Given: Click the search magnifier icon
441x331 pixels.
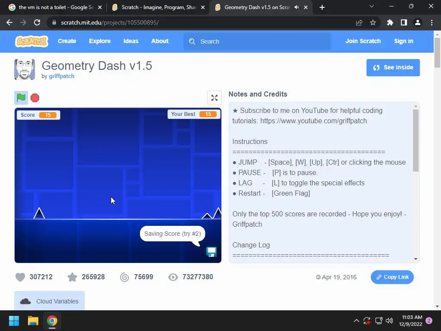Looking at the screenshot, I should pyautogui.click(x=192, y=41).
